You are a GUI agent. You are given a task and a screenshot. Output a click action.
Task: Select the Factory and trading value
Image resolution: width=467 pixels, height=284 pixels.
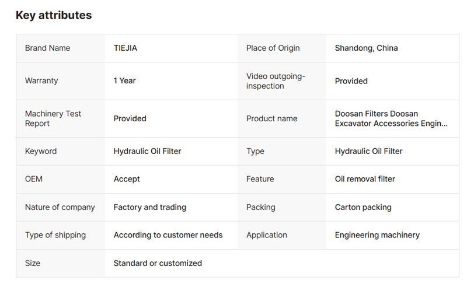click(149, 207)
